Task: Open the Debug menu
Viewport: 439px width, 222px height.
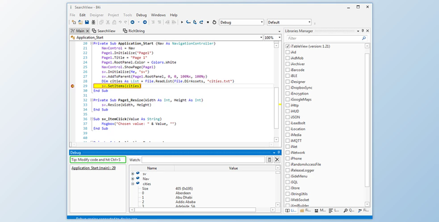Action: 142,15
